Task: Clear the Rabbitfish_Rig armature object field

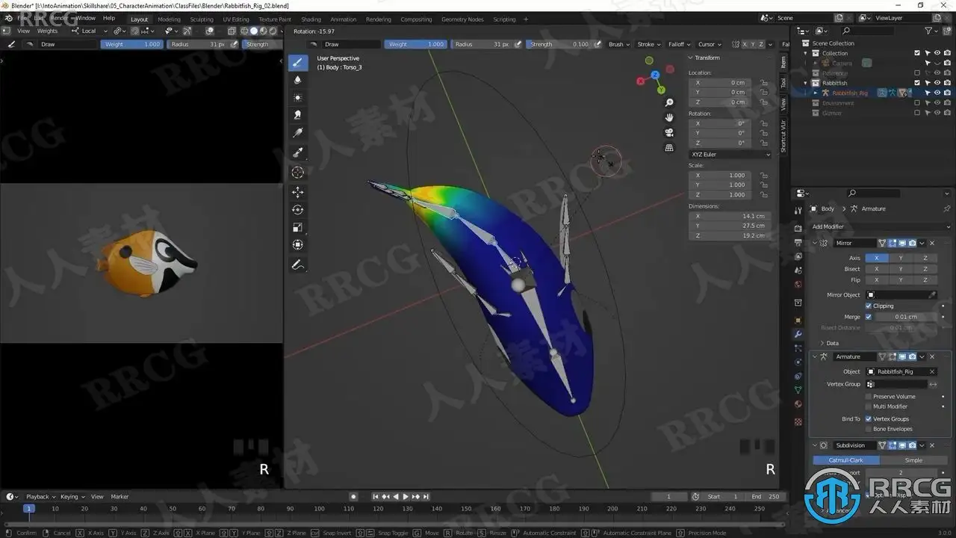Action: (931, 371)
